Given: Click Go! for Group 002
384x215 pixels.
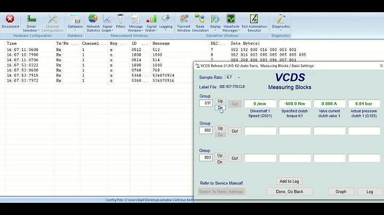Looking at the screenshot, I should pyautogui.click(x=235, y=131).
